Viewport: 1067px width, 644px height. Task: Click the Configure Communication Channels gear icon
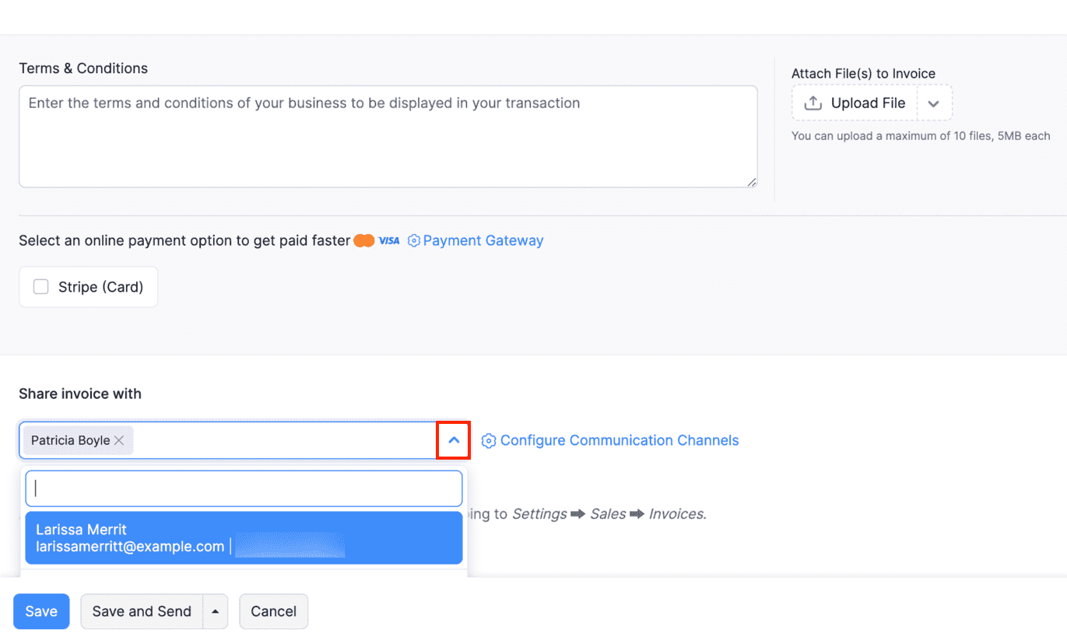tap(489, 441)
